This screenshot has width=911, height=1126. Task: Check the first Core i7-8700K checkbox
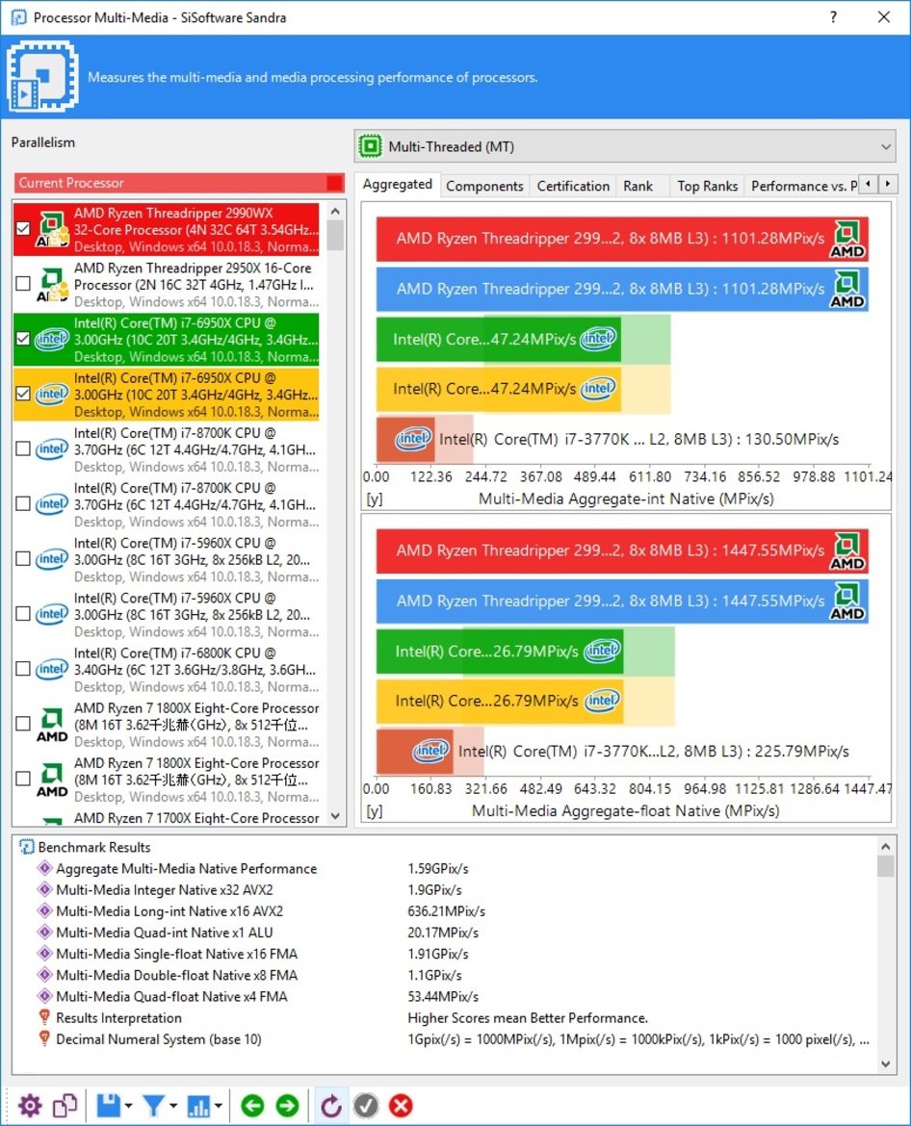tap(23, 448)
